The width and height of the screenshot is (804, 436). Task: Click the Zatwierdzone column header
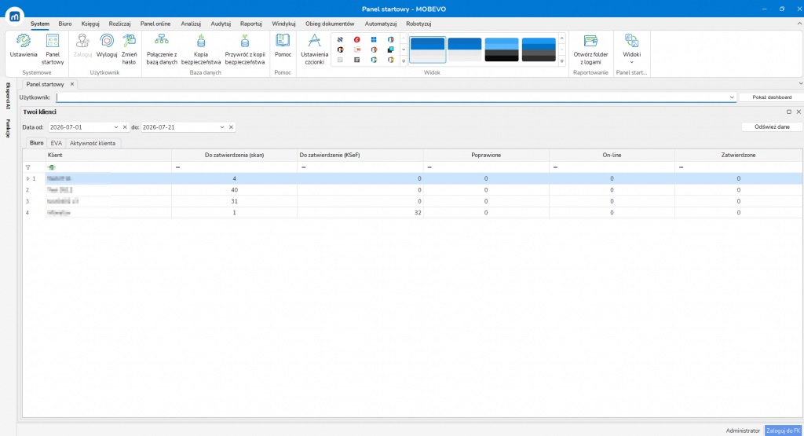click(x=738, y=155)
